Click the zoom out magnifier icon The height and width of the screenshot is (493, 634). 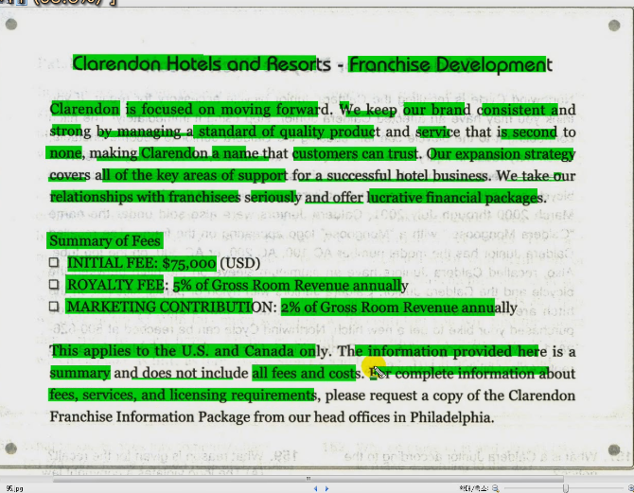pos(495,488)
